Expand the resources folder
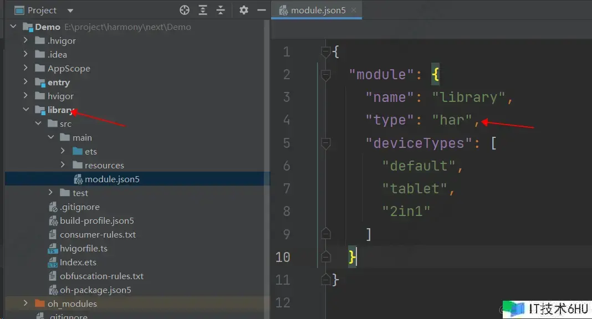 click(x=63, y=165)
